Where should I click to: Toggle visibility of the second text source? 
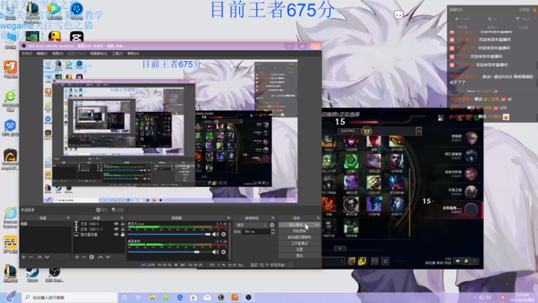point(116,229)
